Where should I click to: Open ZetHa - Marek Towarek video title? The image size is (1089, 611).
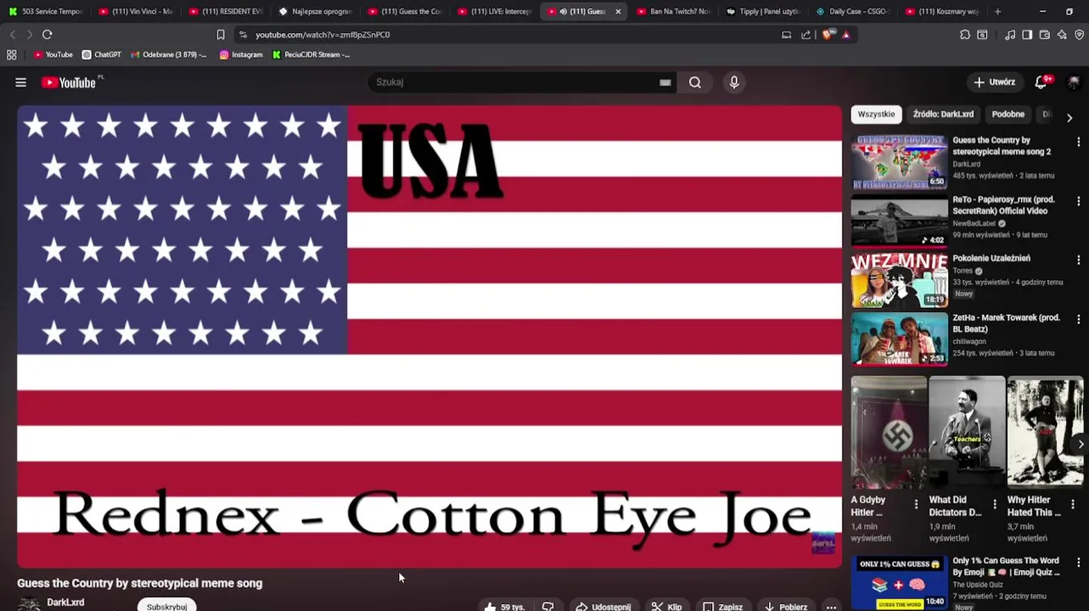point(1006,323)
